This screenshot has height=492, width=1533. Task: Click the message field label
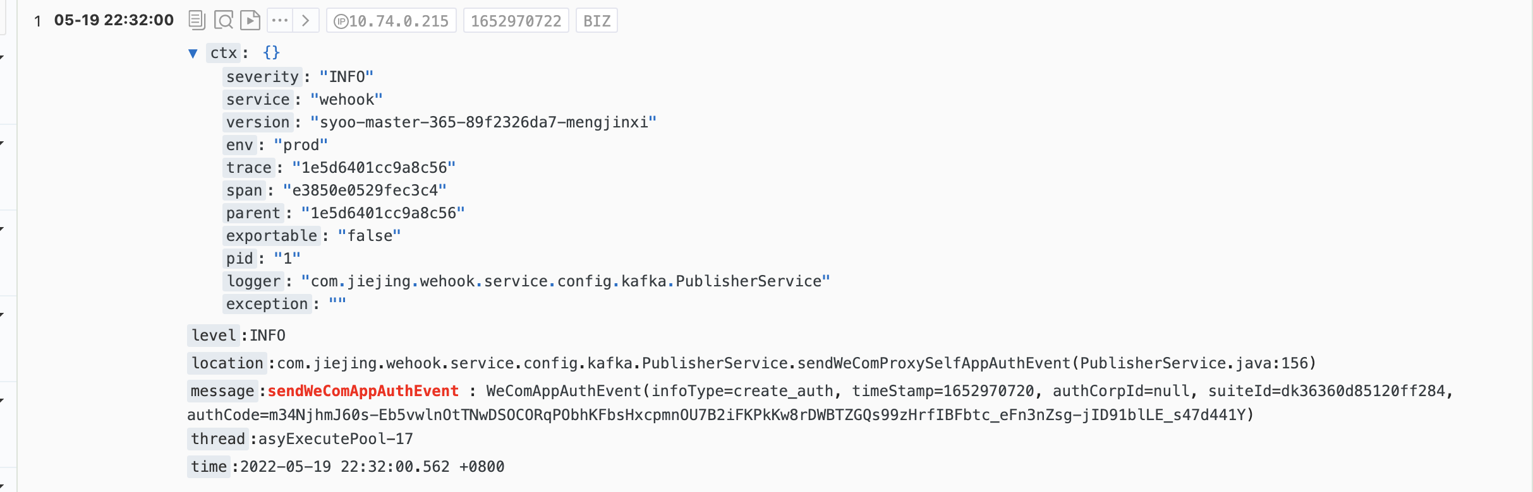click(222, 391)
